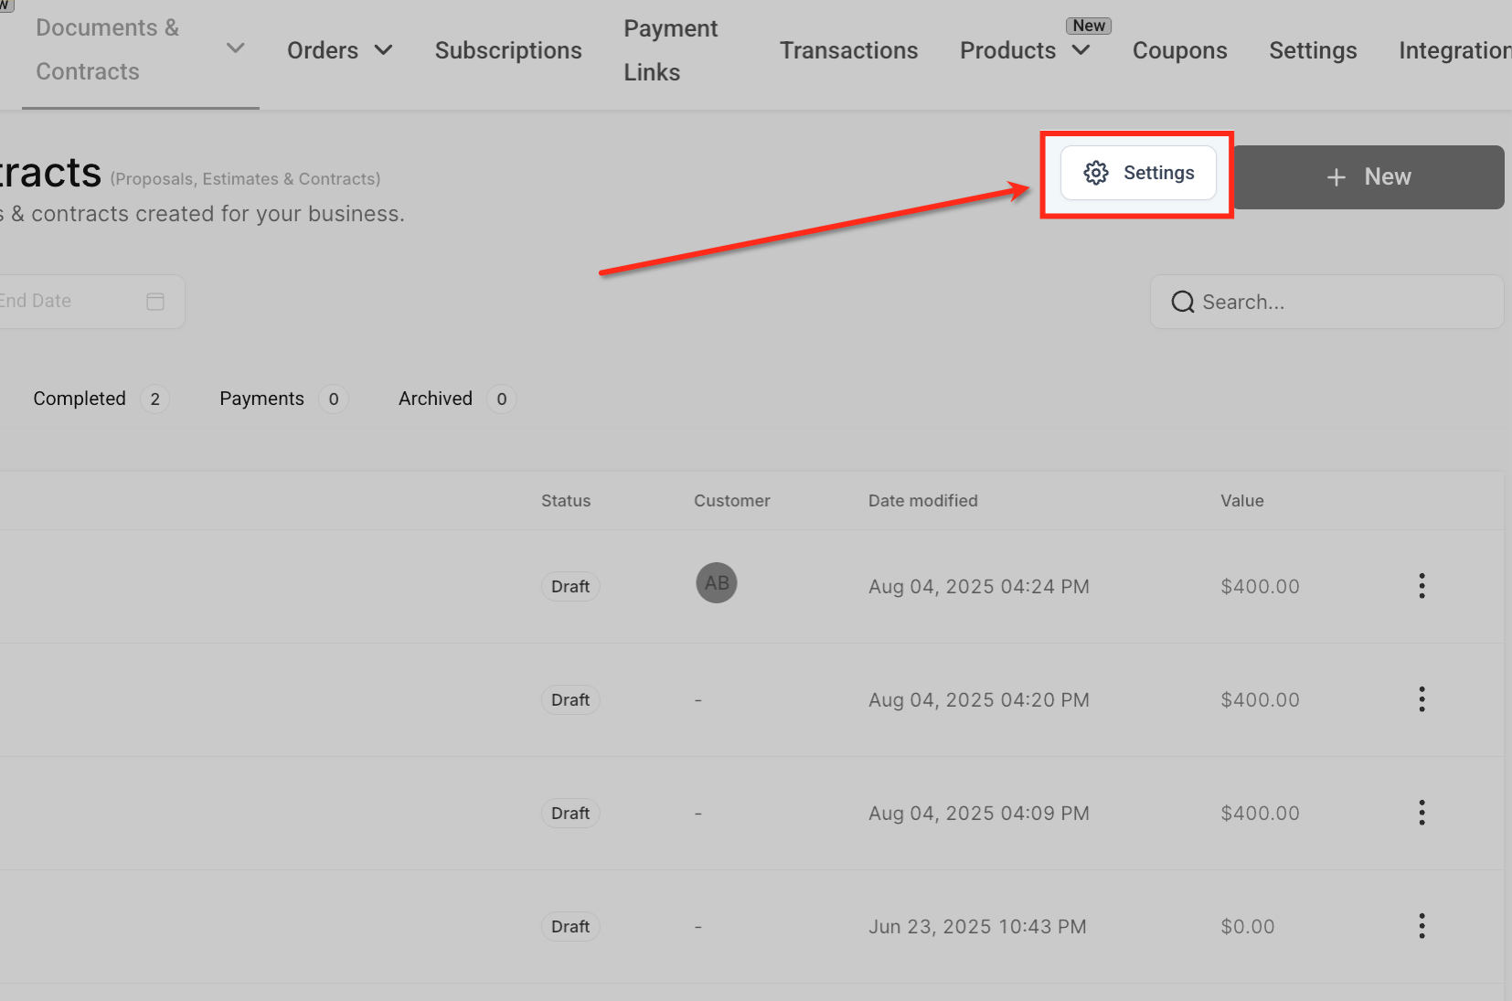Image resolution: width=1512 pixels, height=1001 pixels.
Task: Click Draft status in 04:09 PM row
Action: (570, 814)
